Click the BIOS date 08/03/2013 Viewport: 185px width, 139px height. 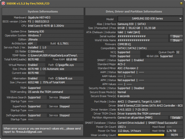click(42, 21)
